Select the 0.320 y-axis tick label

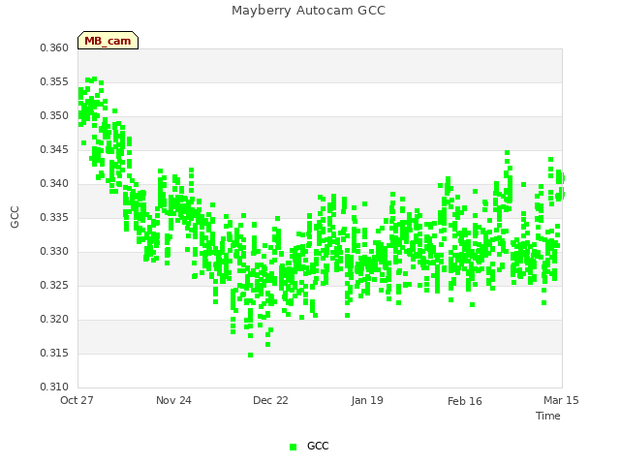54,319
